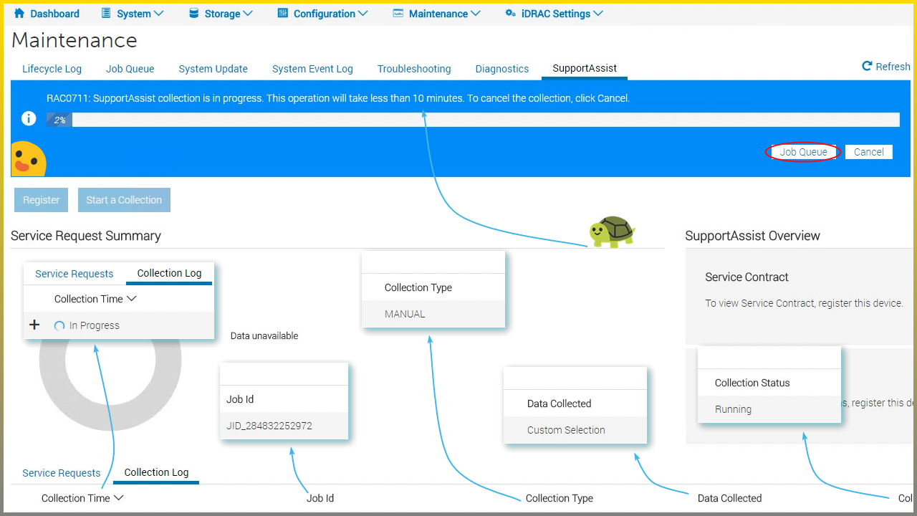Image resolution: width=917 pixels, height=516 pixels.
Task: Select the SupportAssist tab
Action: click(x=585, y=68)
